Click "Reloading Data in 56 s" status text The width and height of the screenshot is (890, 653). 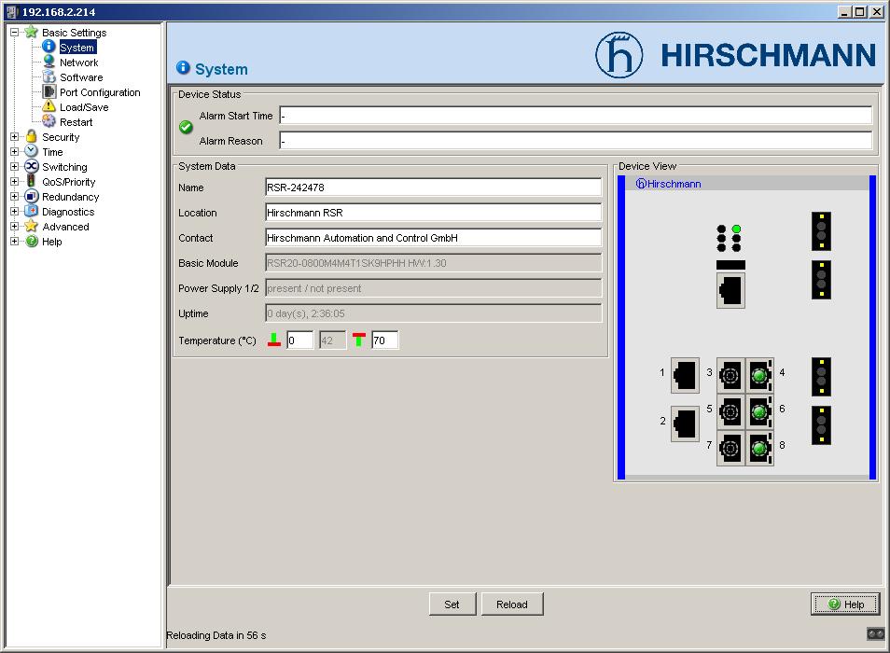click(x=216, y=635)
